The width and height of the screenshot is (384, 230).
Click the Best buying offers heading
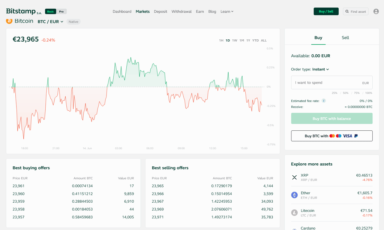31,168
